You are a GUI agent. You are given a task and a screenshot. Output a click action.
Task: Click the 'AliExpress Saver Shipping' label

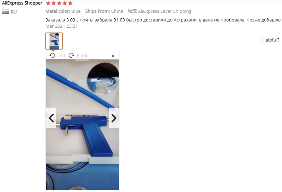pyautogui.click(x=165, y=11)
